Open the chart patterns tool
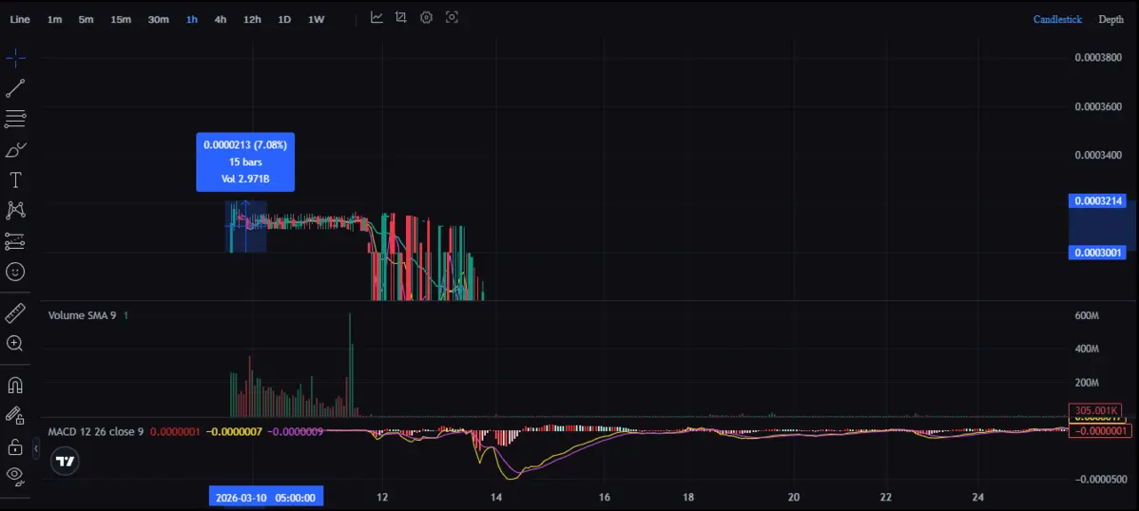 coord(15,211)
